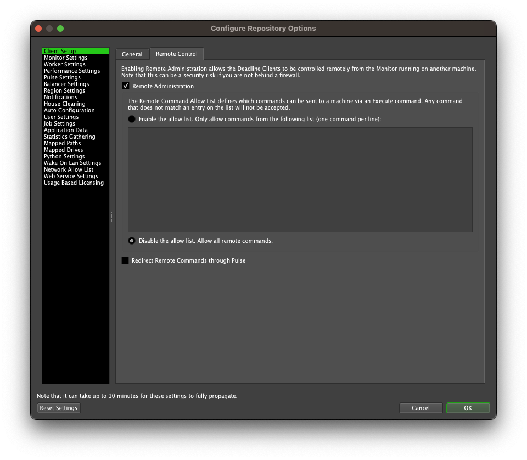Select Usage Based Licensing settings
527x460 pixels.
(x=74, y=183)
